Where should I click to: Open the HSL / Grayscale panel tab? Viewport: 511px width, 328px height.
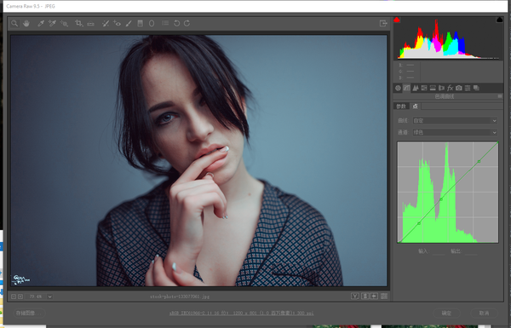(x=424, y=88)
